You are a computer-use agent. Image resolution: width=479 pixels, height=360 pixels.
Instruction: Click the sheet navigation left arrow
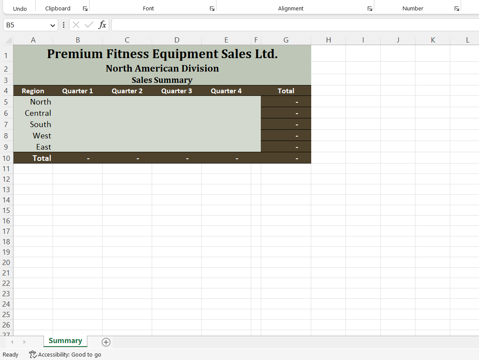12,341
